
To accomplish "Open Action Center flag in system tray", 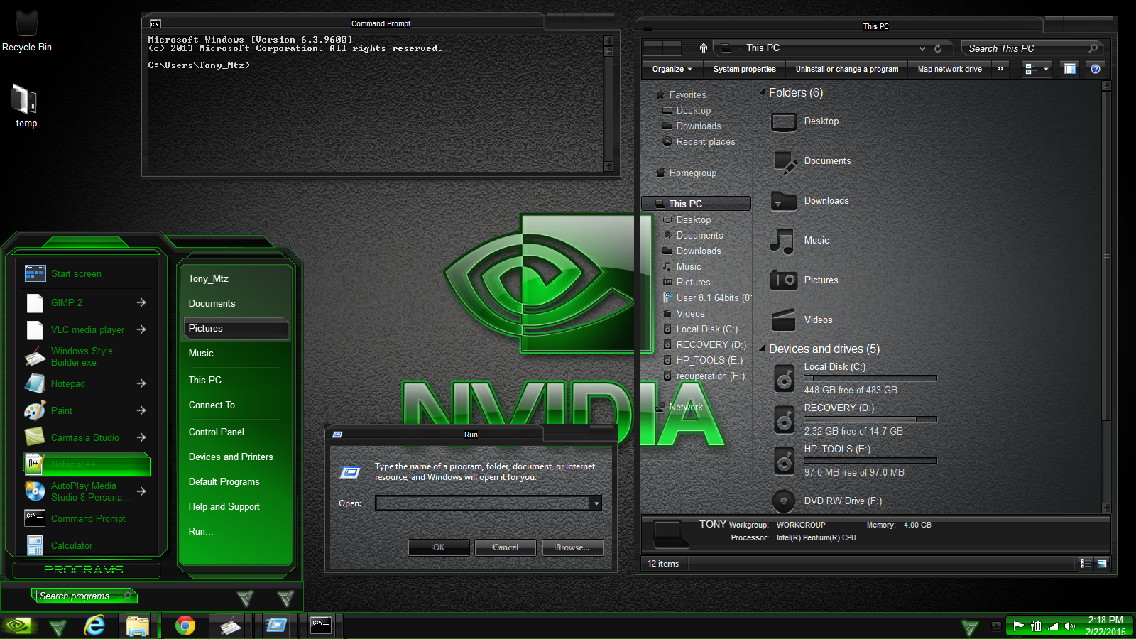I will [x=1019, y=626].
